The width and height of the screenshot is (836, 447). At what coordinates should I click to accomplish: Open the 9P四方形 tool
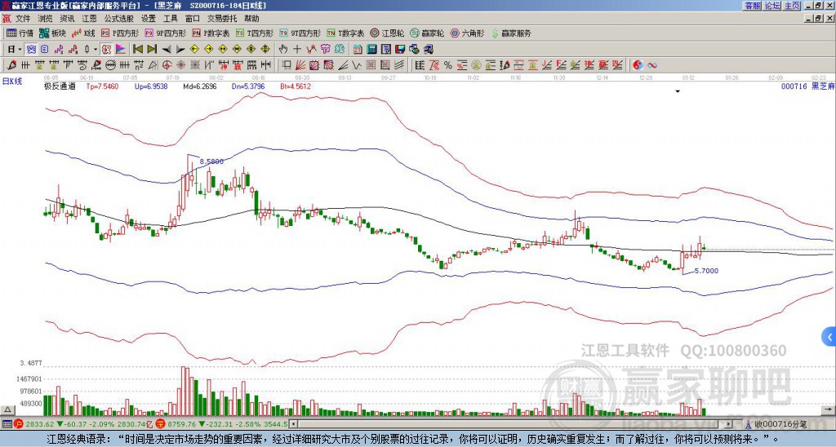click(165, 33)
